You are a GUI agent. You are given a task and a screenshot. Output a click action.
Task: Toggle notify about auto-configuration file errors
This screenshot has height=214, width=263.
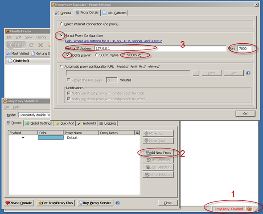[69, 99]
